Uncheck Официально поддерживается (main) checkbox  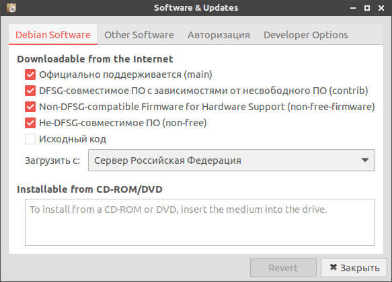[x=30, y=75]
